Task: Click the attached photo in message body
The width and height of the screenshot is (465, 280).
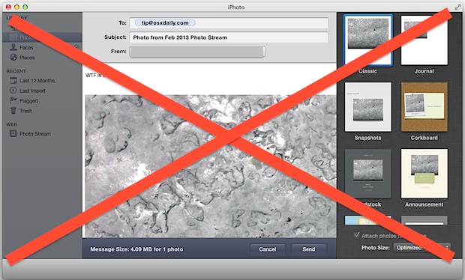Action: pos(211,165)
